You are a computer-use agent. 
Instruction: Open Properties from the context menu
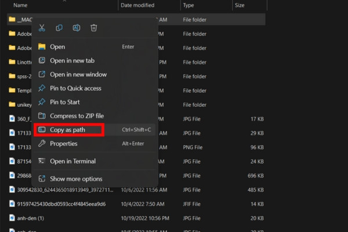coord(95,144)
